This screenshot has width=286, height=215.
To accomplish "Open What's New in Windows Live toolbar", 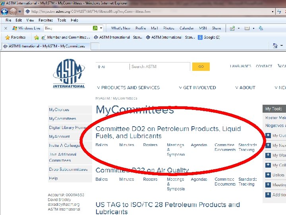I will 121,28.
